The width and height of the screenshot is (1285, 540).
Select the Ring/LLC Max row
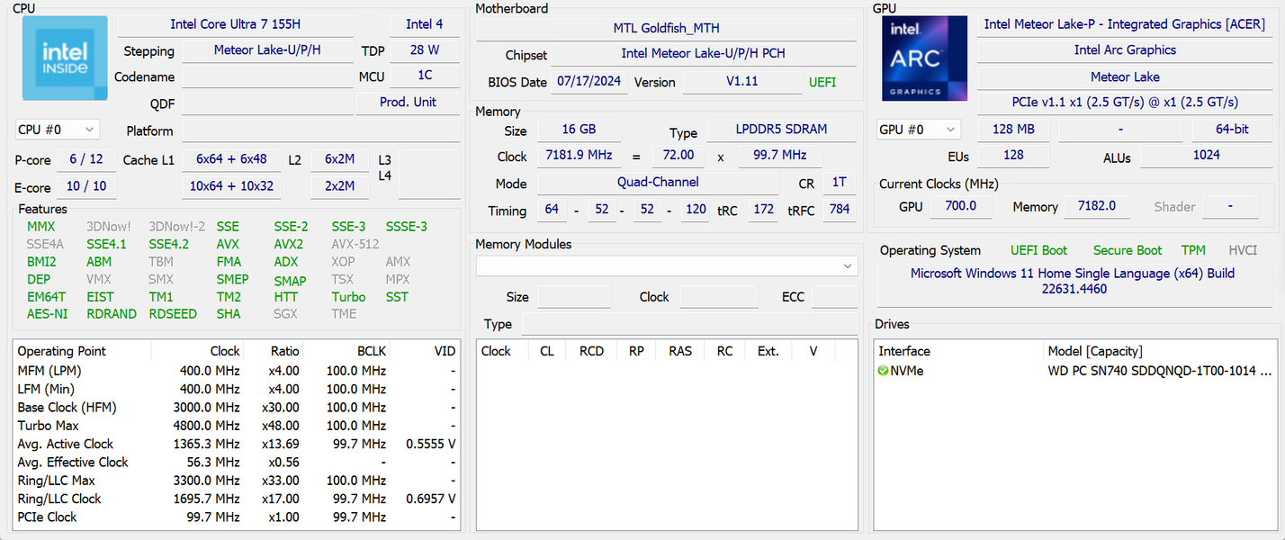click(x=237, y=481)
